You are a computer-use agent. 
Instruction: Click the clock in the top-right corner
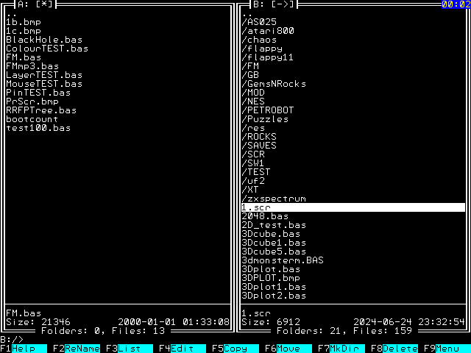[x=456, y=4]
